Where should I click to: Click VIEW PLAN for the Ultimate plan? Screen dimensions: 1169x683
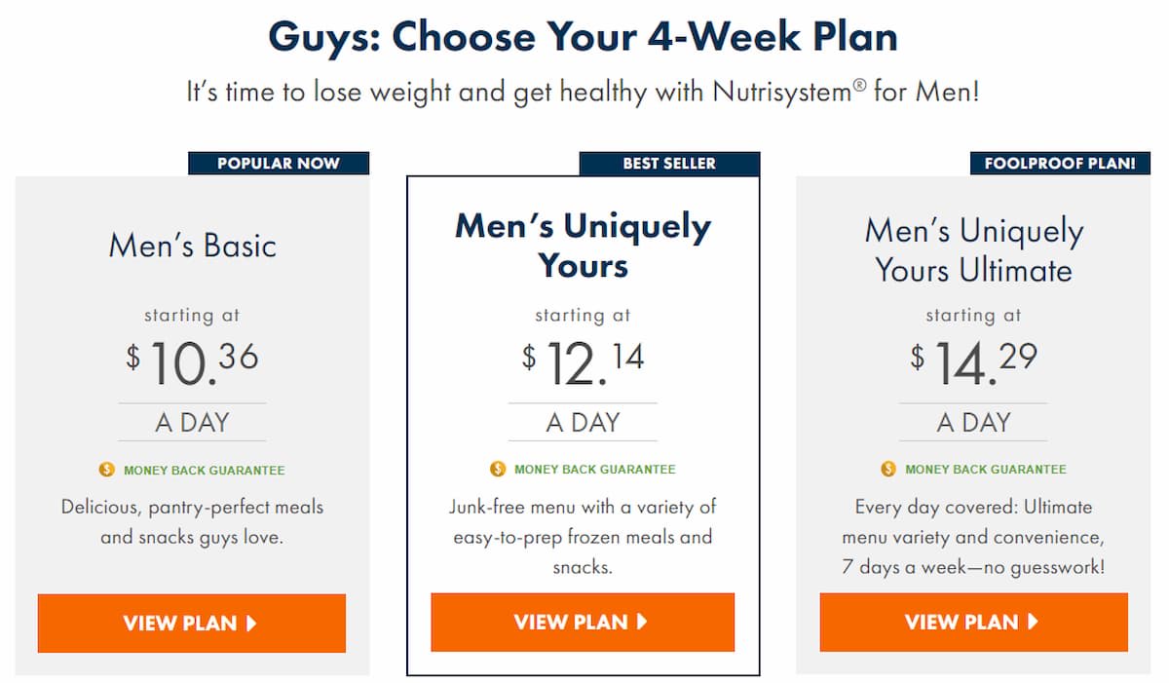tap(973, 622)
